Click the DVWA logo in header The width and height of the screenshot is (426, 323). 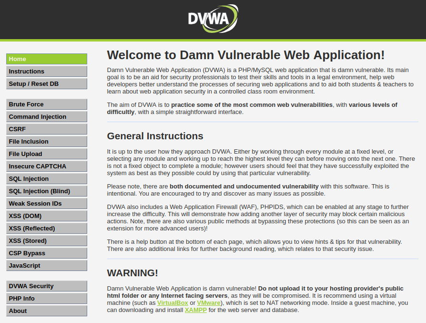tap(213, 19)
